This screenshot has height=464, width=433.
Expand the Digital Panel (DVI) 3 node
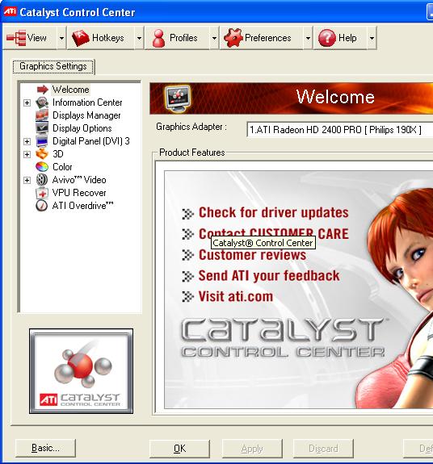pos(27,141)
